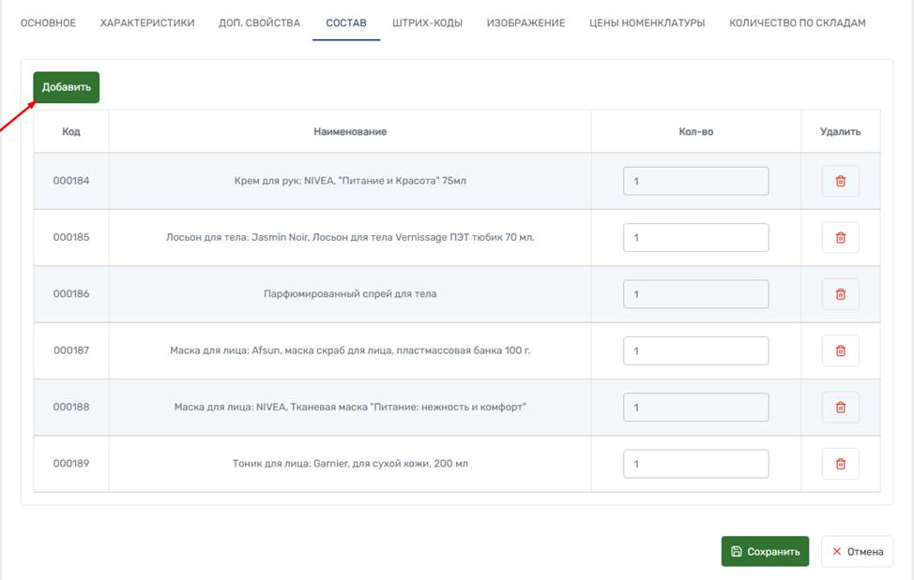This screenshot has height=580, width=914.
Task: Remove the Garnier tonic row 000189
Action: click(840, 464)
